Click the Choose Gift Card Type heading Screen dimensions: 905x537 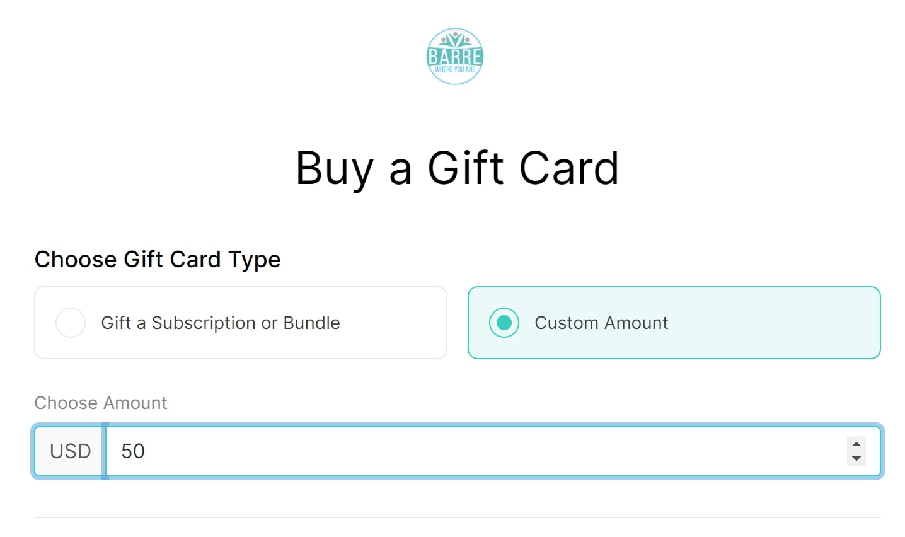158,259
